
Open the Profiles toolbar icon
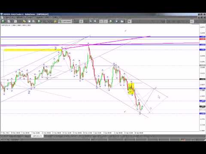pos(9,21)
